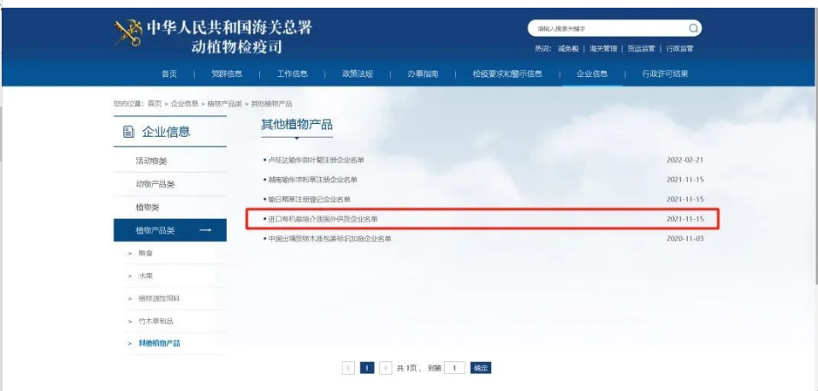Go to next page with right arrow
818x391 pixels.
click(x=386, y=368)
